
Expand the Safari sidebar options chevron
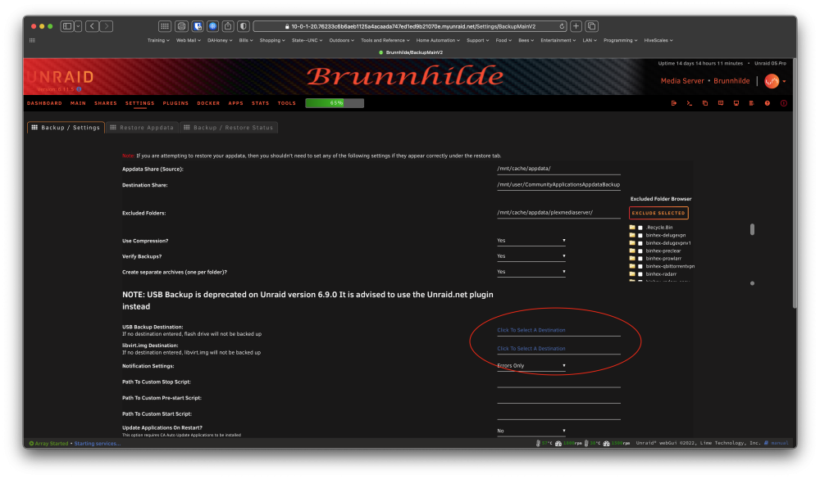click(78, 26)
